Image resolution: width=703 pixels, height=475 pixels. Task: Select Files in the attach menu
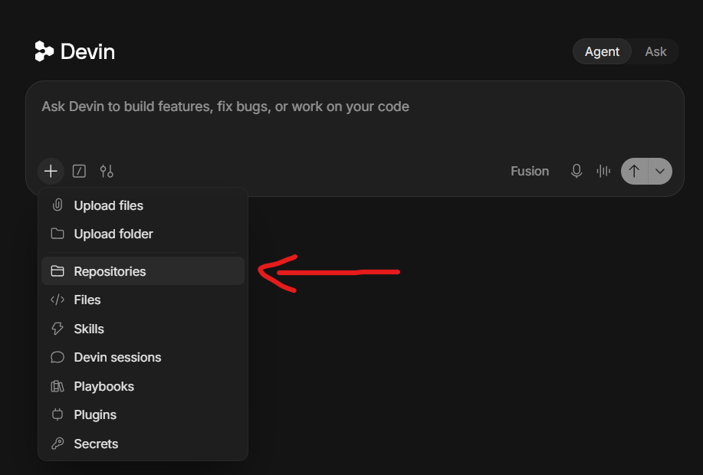(143, 300)
